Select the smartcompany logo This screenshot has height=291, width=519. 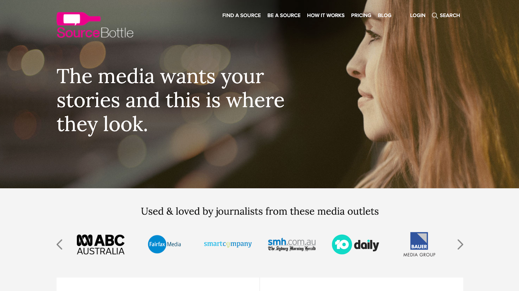228,244
